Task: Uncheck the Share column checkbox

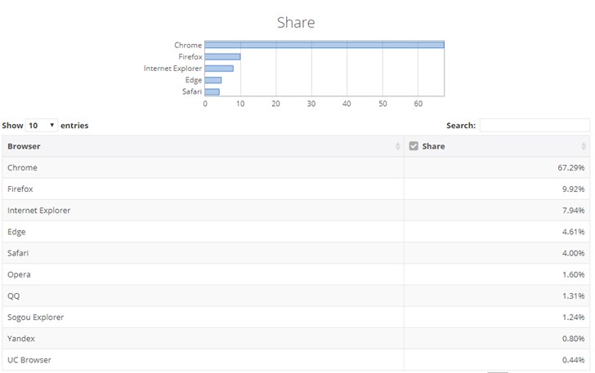Action: pos(414,146)
